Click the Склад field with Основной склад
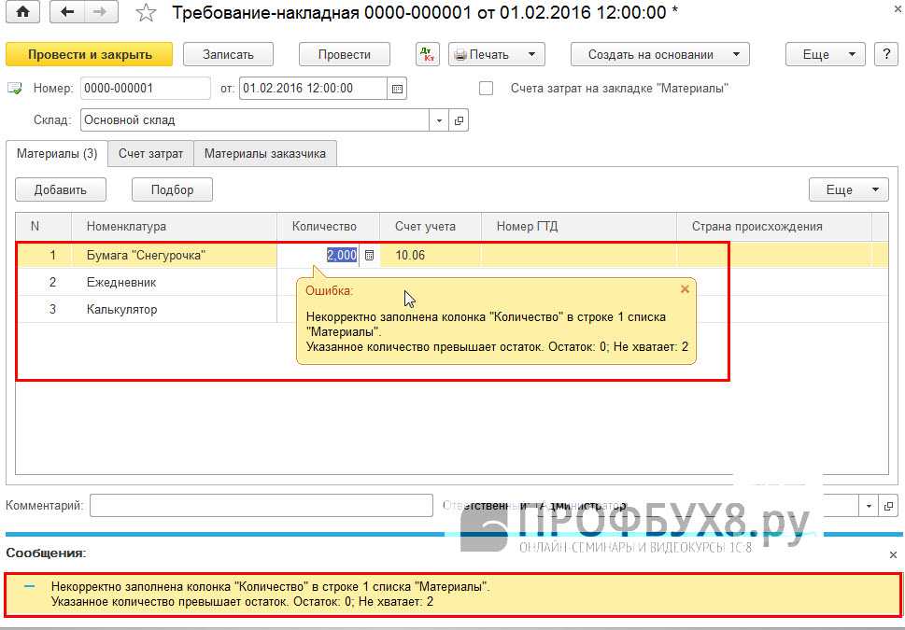905x630 pixels. [x=255, y=120]
